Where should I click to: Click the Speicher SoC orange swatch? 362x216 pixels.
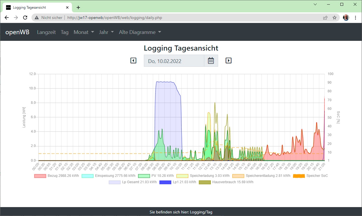click(299, 176)
